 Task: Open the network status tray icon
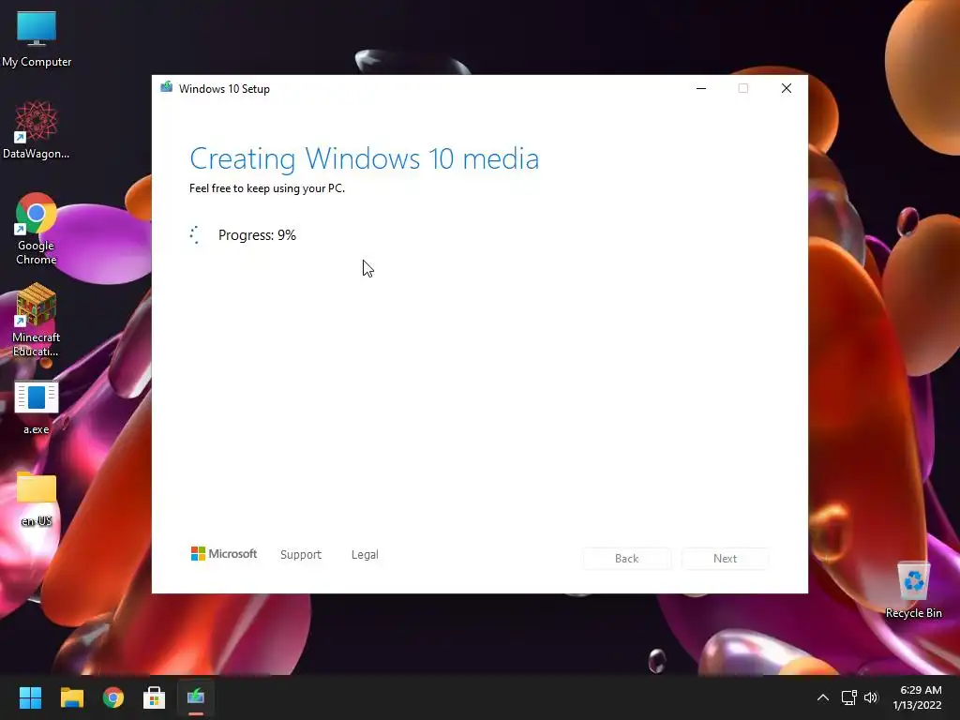pyautogui.click(x=848, y=697)
